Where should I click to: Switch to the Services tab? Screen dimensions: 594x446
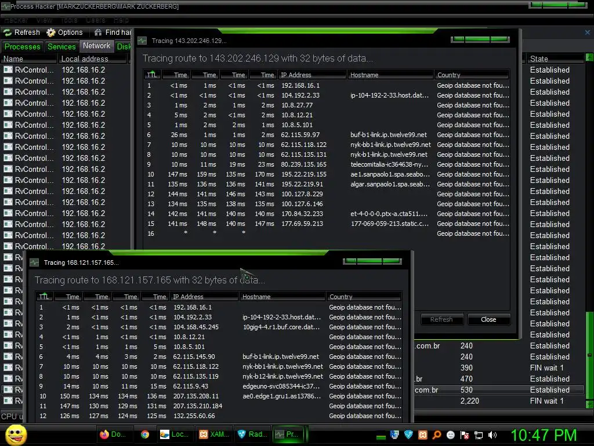click(61, 46)
